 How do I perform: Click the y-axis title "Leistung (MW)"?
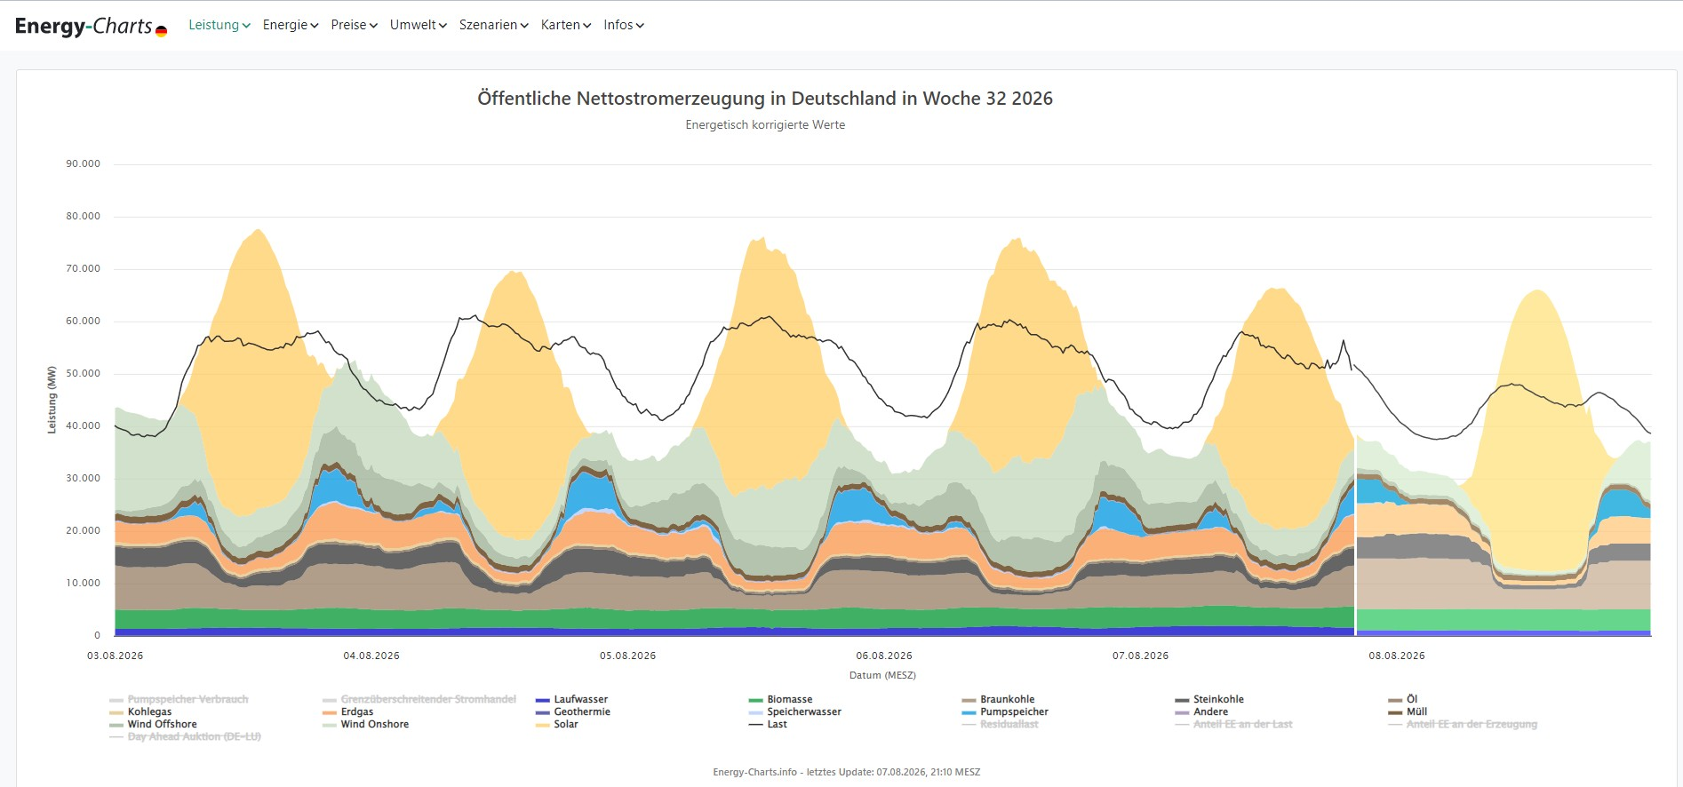(x=52, y=400)
